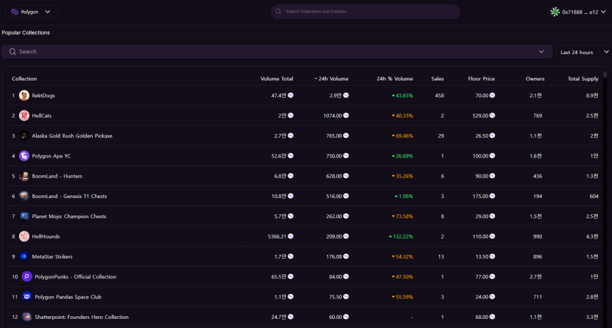Click MATIC icon beside PolygonPunks floor 77.00

pos(492,276)
